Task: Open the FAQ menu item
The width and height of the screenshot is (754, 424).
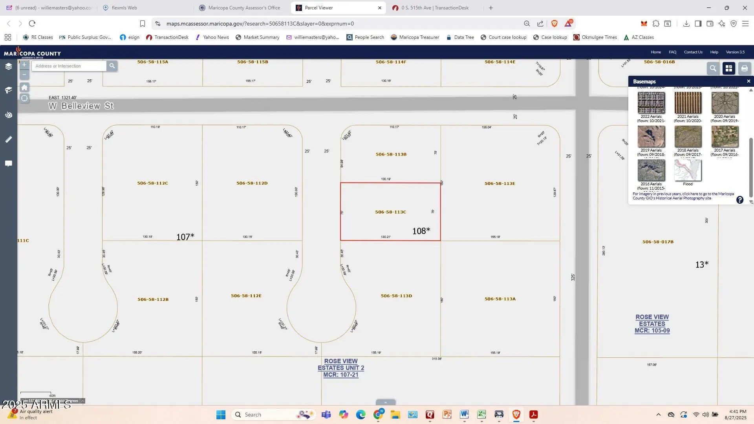Action: [672, 52]
